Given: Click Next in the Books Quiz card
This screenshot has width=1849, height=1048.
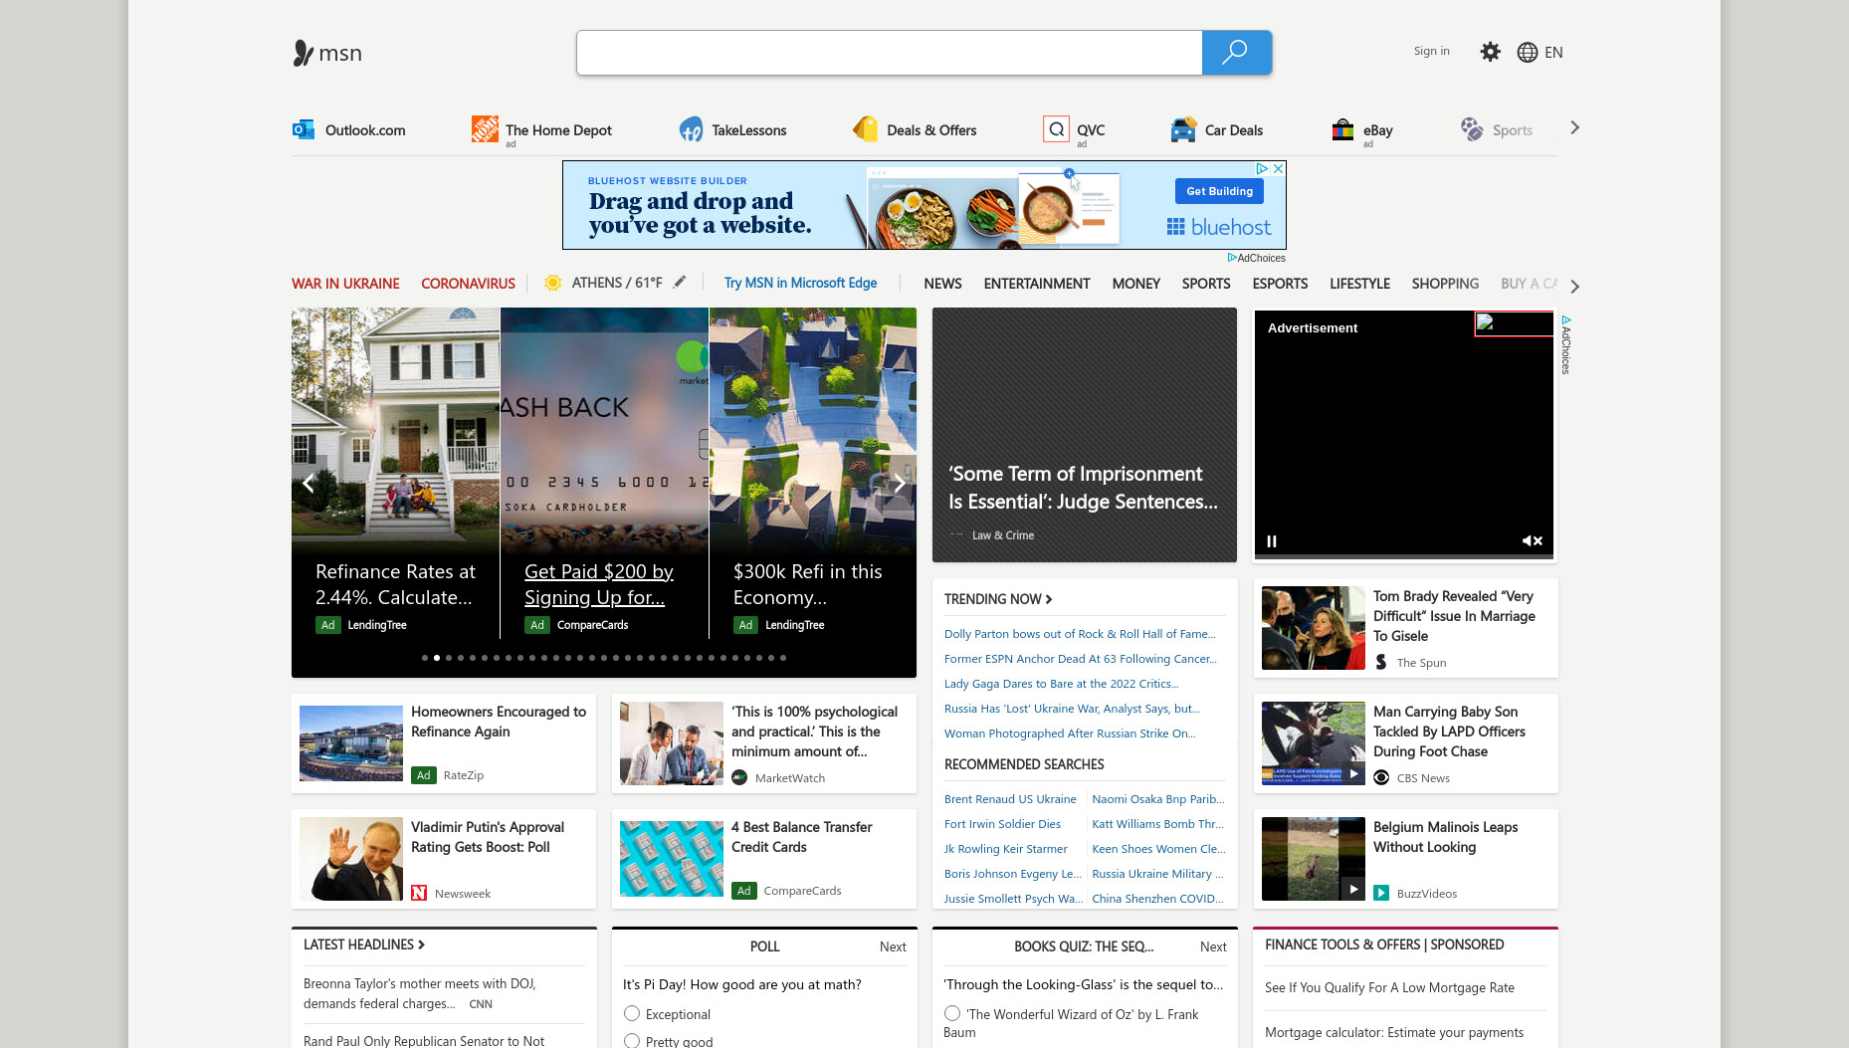Looking at the screenshot, I should (1213, 946).
